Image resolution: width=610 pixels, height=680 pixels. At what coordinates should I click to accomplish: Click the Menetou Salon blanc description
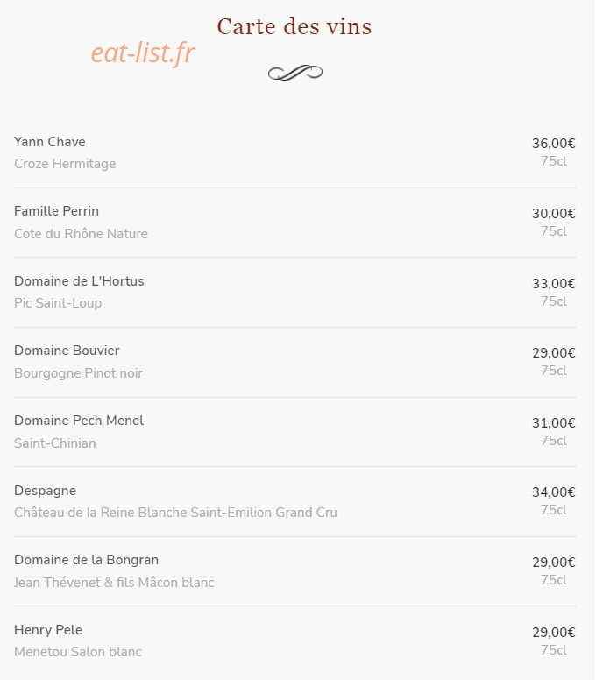tap(78, 652)
